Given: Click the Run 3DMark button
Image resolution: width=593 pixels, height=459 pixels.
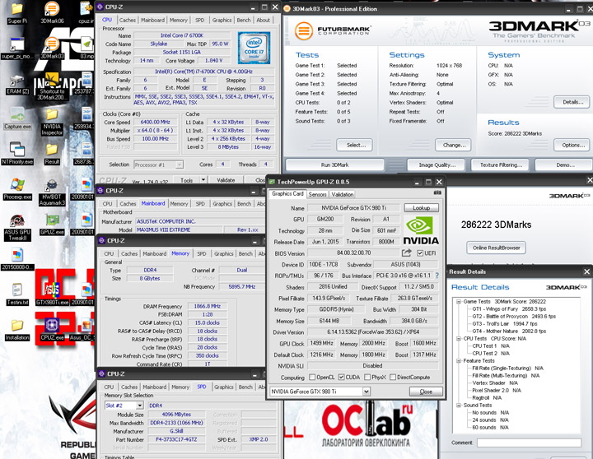Looking at the screenshot, I should 334,165.
